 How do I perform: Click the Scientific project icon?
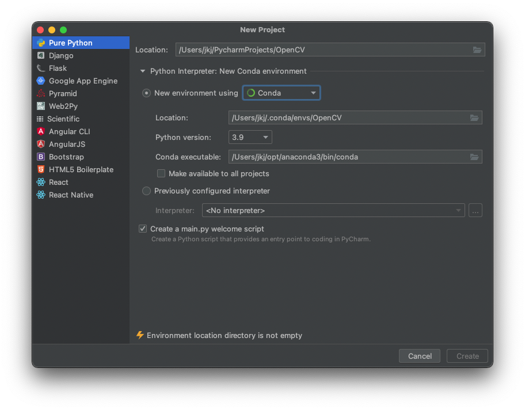pyautogui.click(x=40, y=119)
